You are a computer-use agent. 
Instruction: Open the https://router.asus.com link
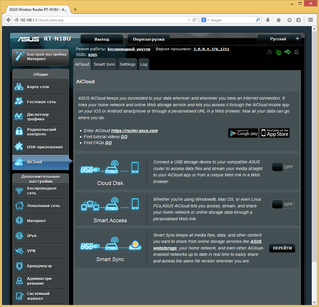click(x=134, y=131)
